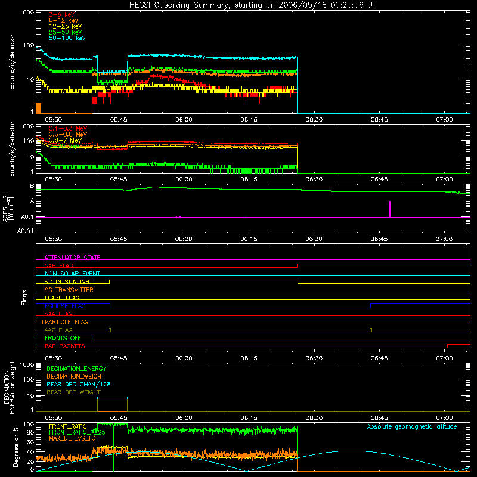Click the FRONT_RATIO_1225 legend label

click(78, 432)
